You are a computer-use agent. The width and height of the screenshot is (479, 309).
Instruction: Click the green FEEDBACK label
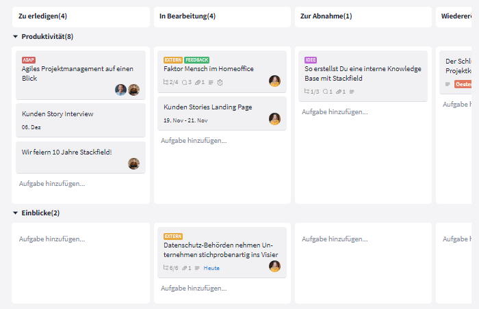[196, 60]
